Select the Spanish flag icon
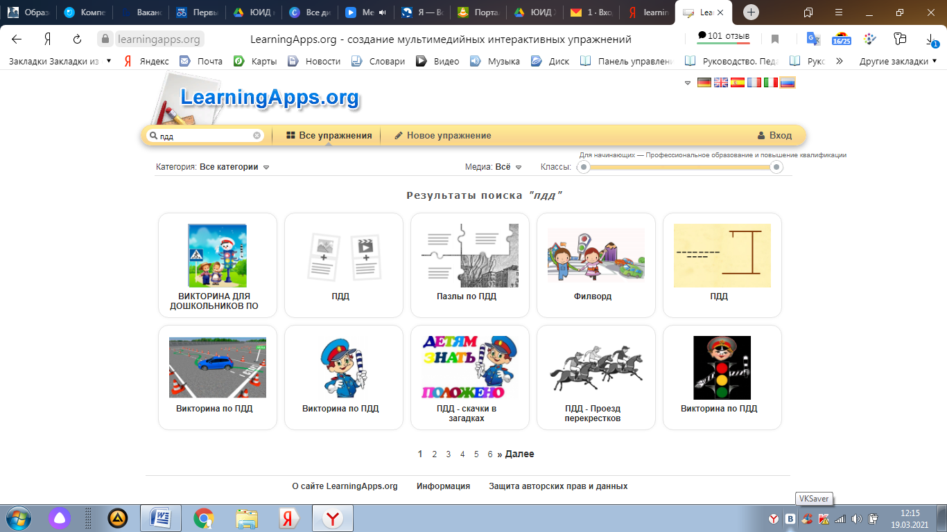The image size is (947, 532). pos(738,82)
